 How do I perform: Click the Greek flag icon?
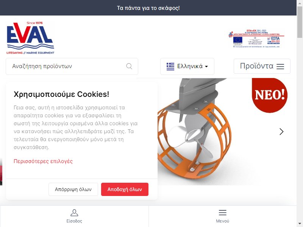(x=170, y=67)
